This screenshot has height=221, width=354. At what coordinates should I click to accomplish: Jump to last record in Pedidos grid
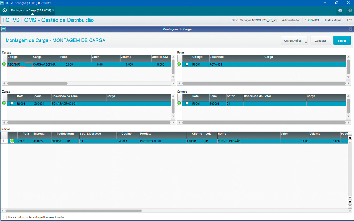(x=350, y=206)
